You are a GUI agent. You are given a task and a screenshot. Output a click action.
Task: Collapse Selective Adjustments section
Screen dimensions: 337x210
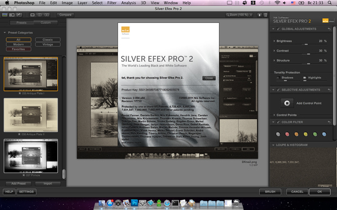tap(273, 90)
